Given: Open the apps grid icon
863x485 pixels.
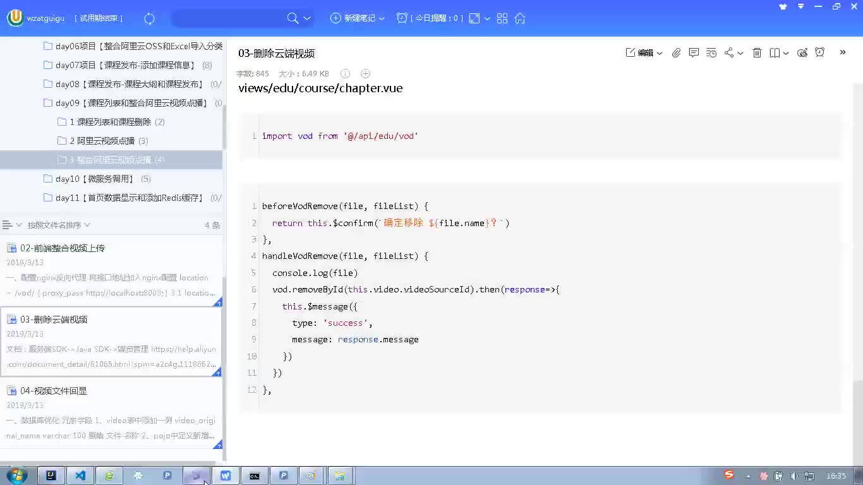Looking at the screenshot, I should 502,18.
